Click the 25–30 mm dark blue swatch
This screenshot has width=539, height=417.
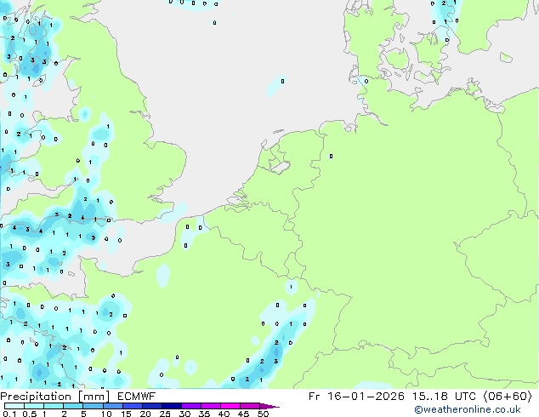tap(171, 406)
